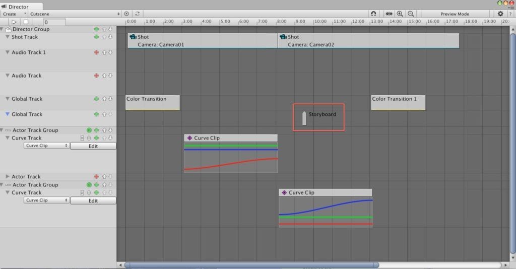Click the 15:00 mark on time ruler

(x=414, y=21)
